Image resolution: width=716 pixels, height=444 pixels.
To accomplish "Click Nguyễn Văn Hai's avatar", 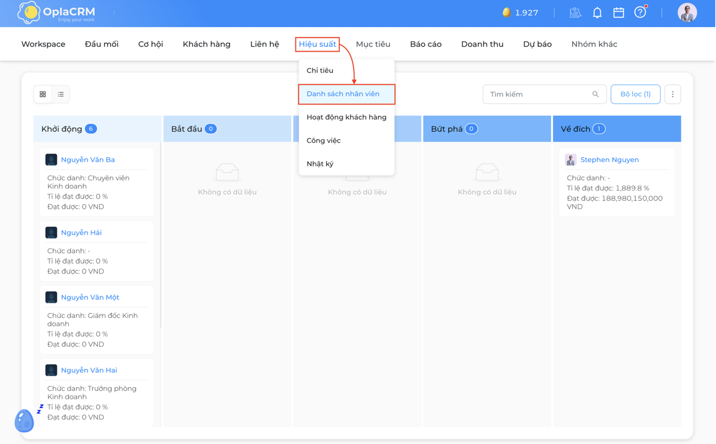I will point(51,370).
